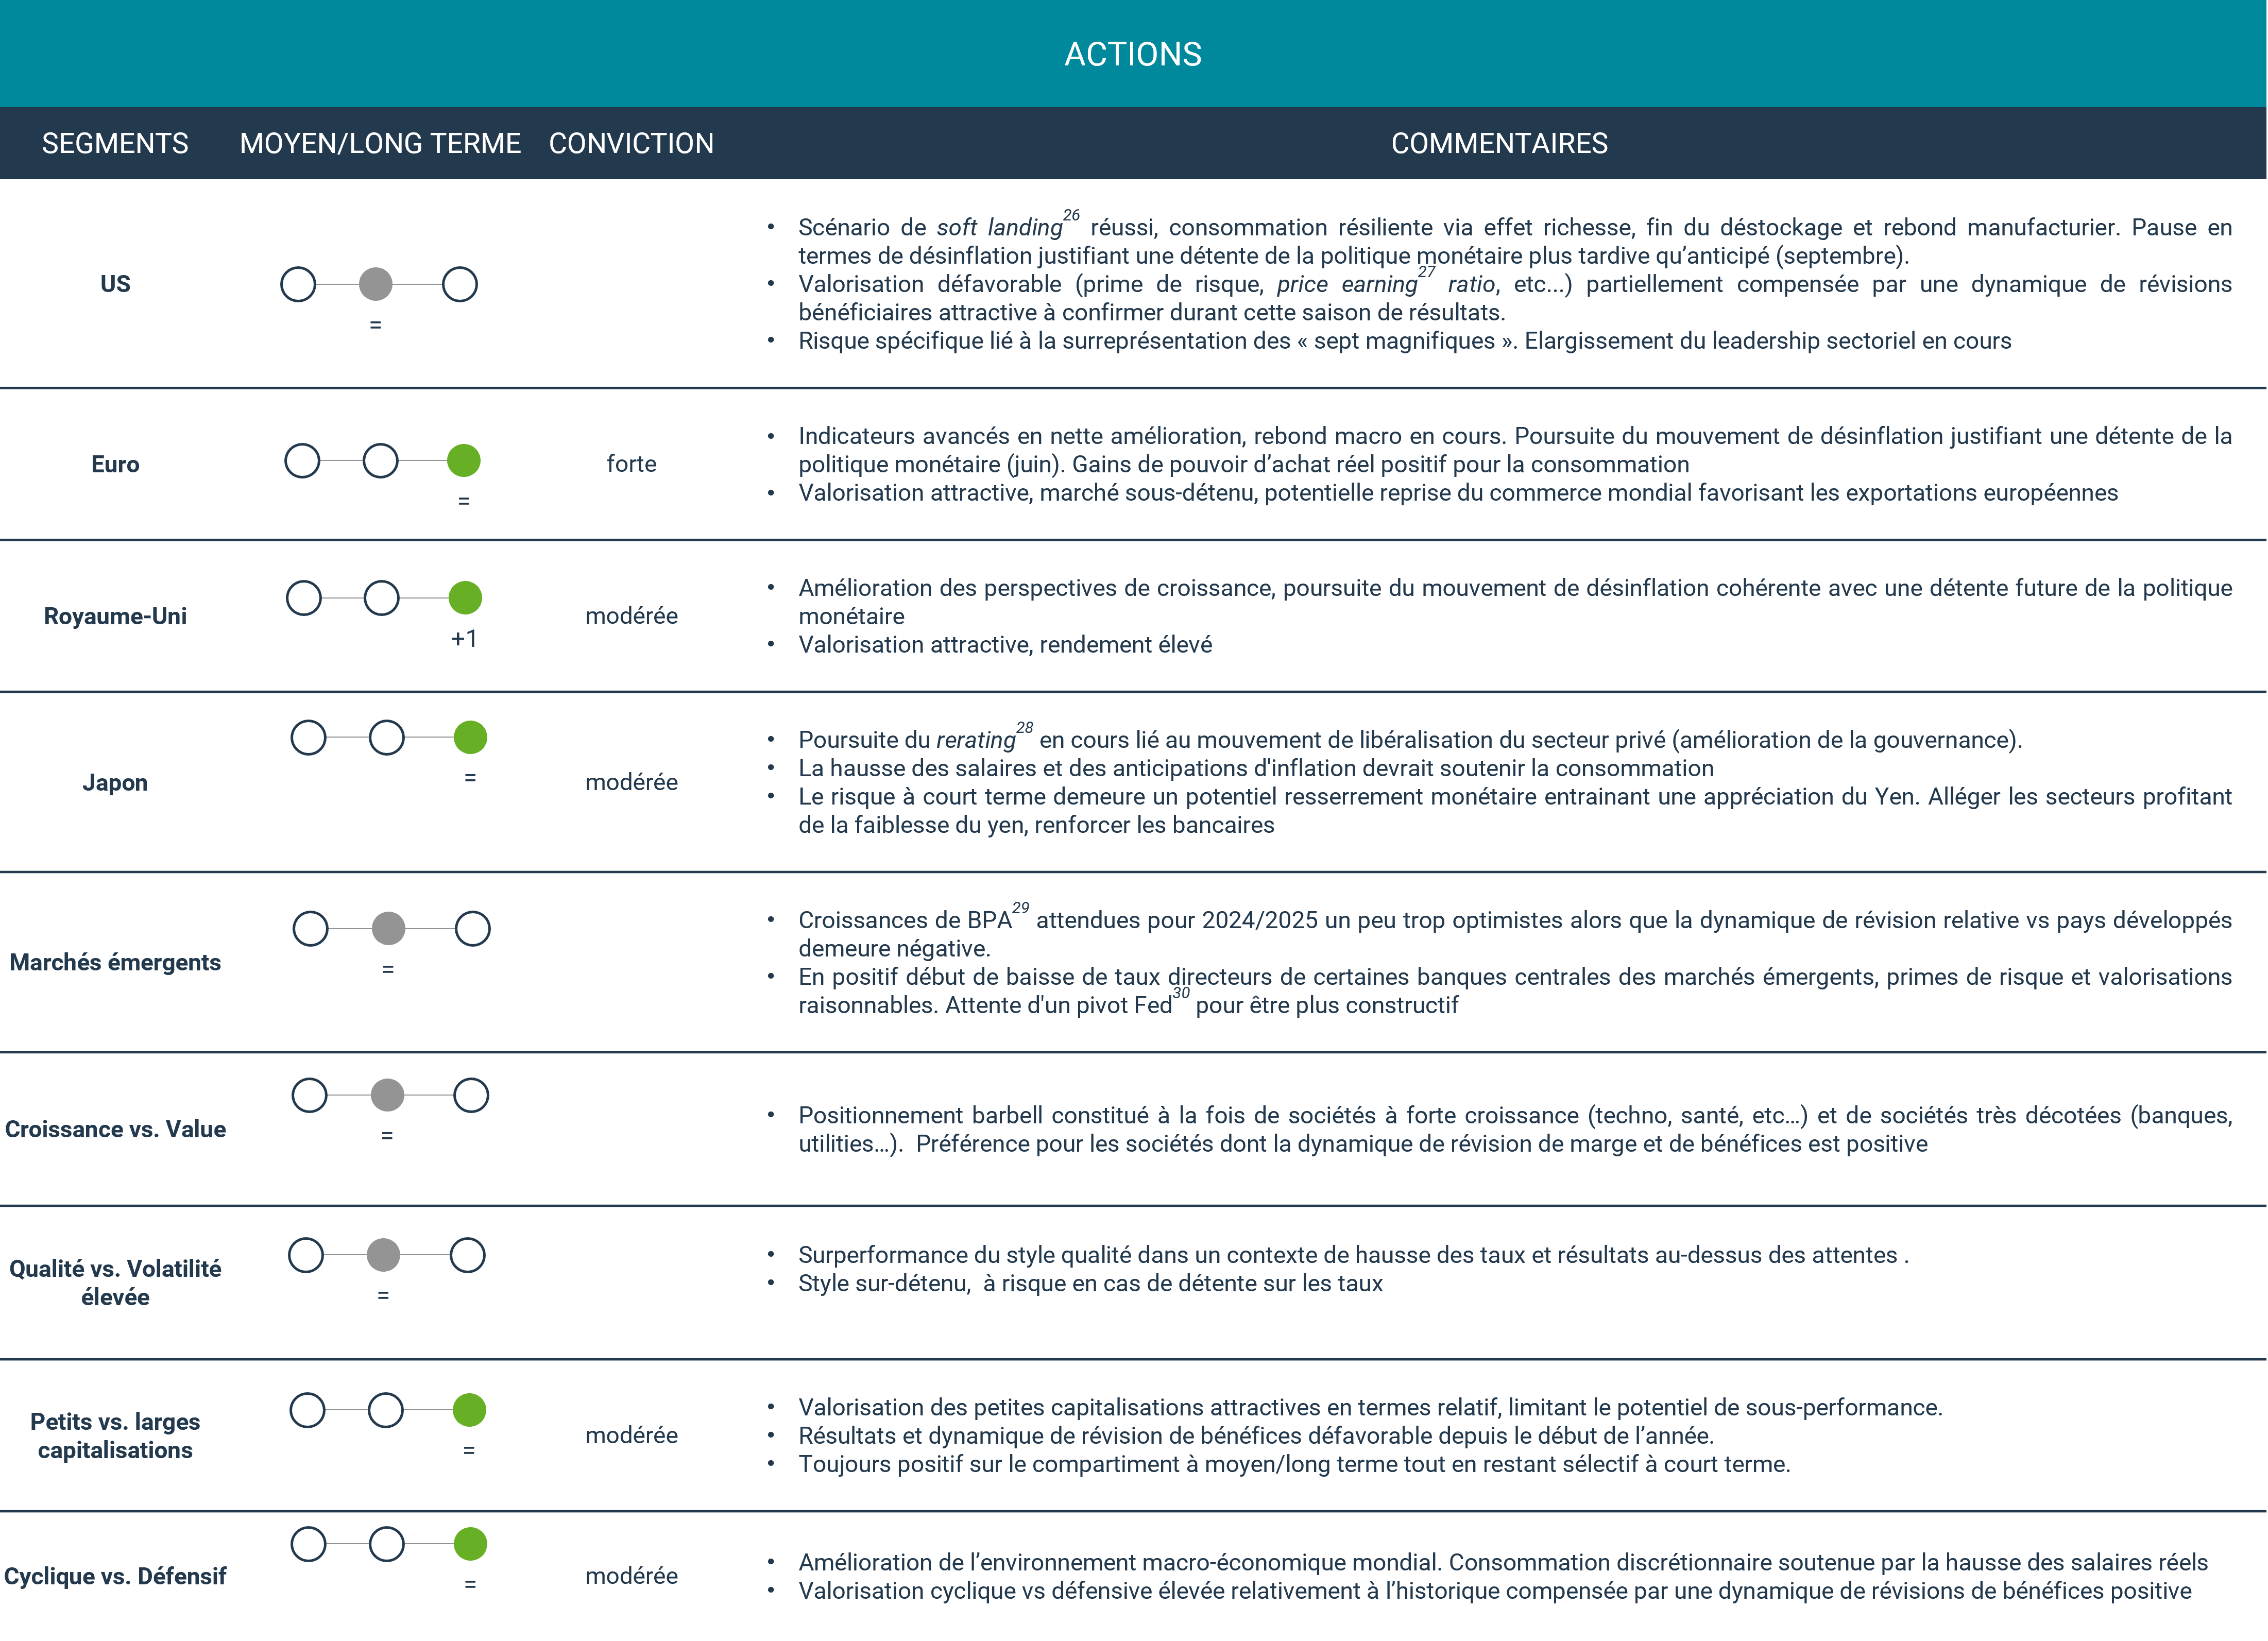
Task: Click footnote 26 after soft landing
Action: click(1071, 215)
